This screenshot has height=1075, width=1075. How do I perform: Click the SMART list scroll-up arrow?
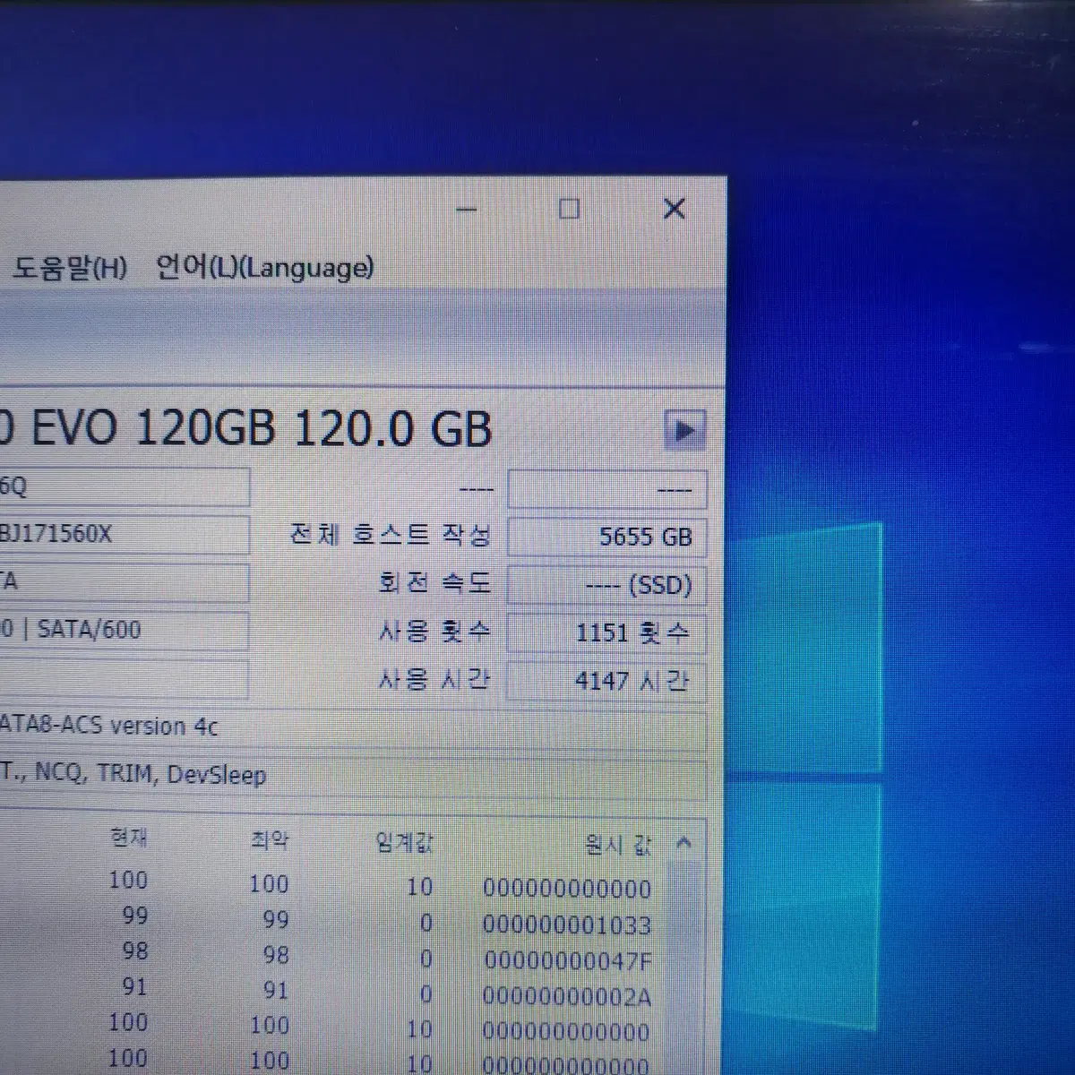[x=684, y=843]
